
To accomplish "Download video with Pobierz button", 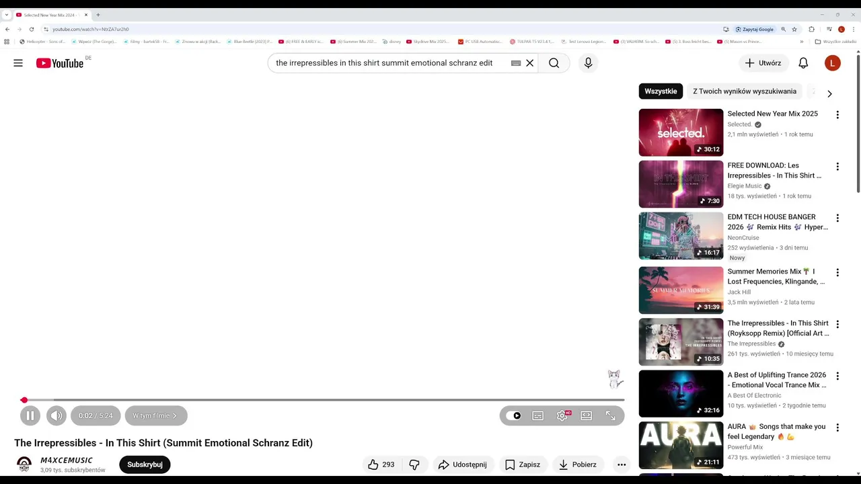I will point(578,465).
